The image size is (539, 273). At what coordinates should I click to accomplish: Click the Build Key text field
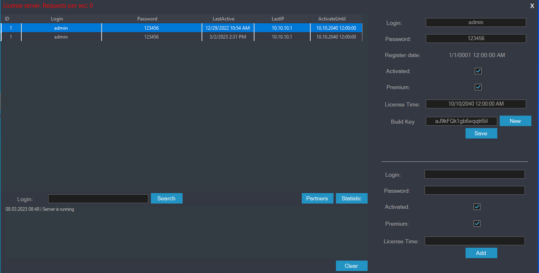[x=461, y=121]
